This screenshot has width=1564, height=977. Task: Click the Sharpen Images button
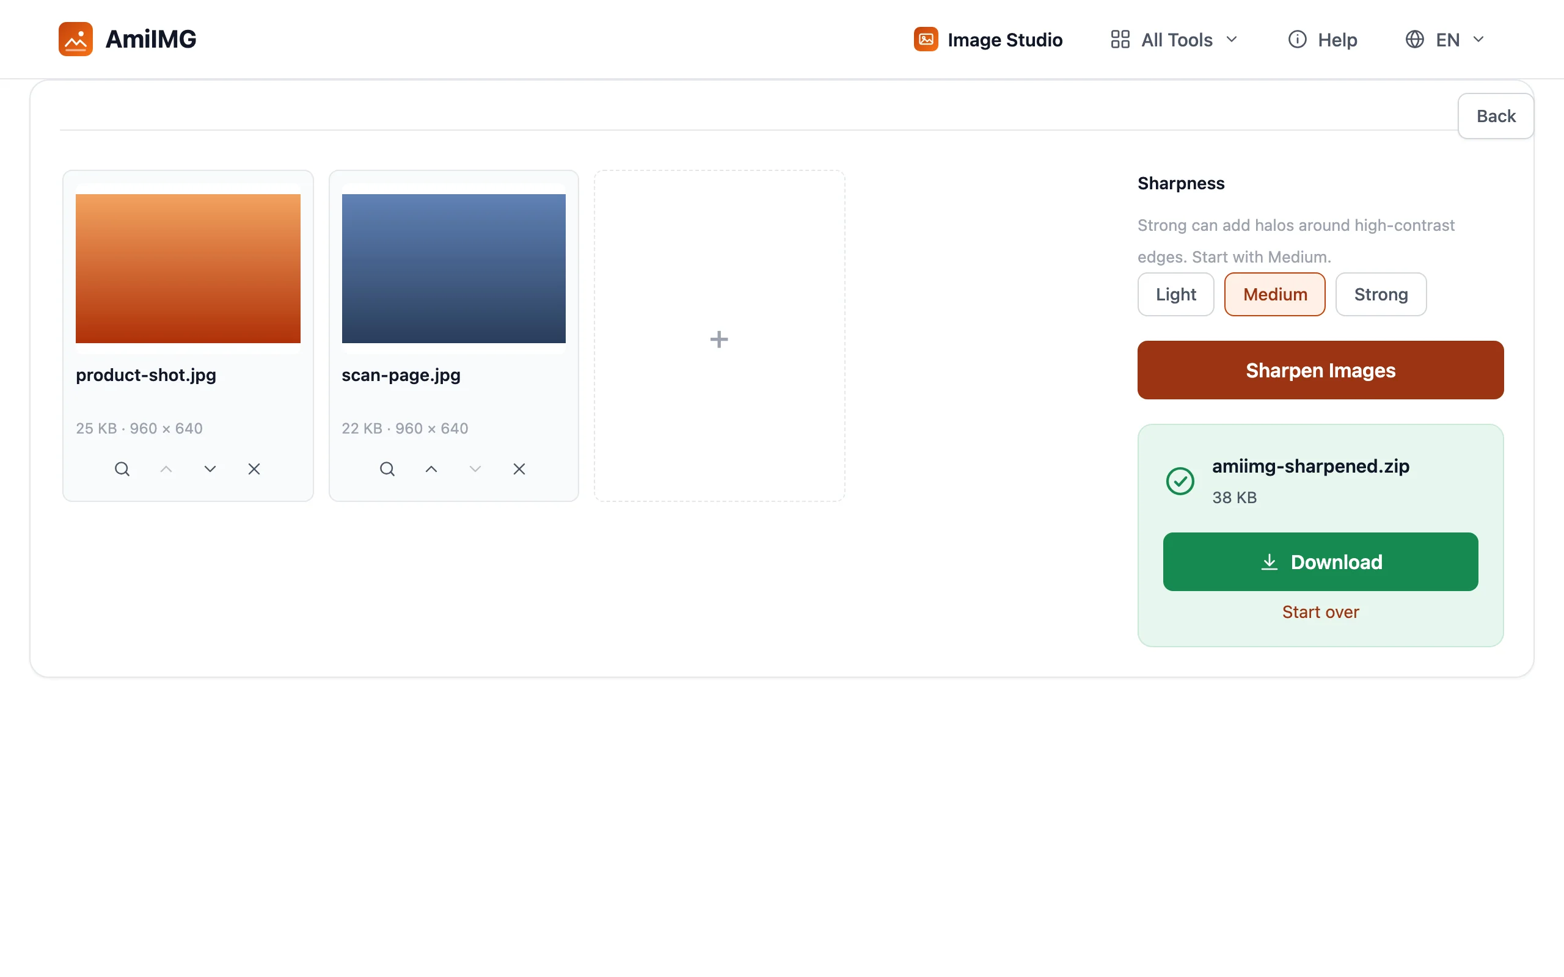coord(1320,370)
